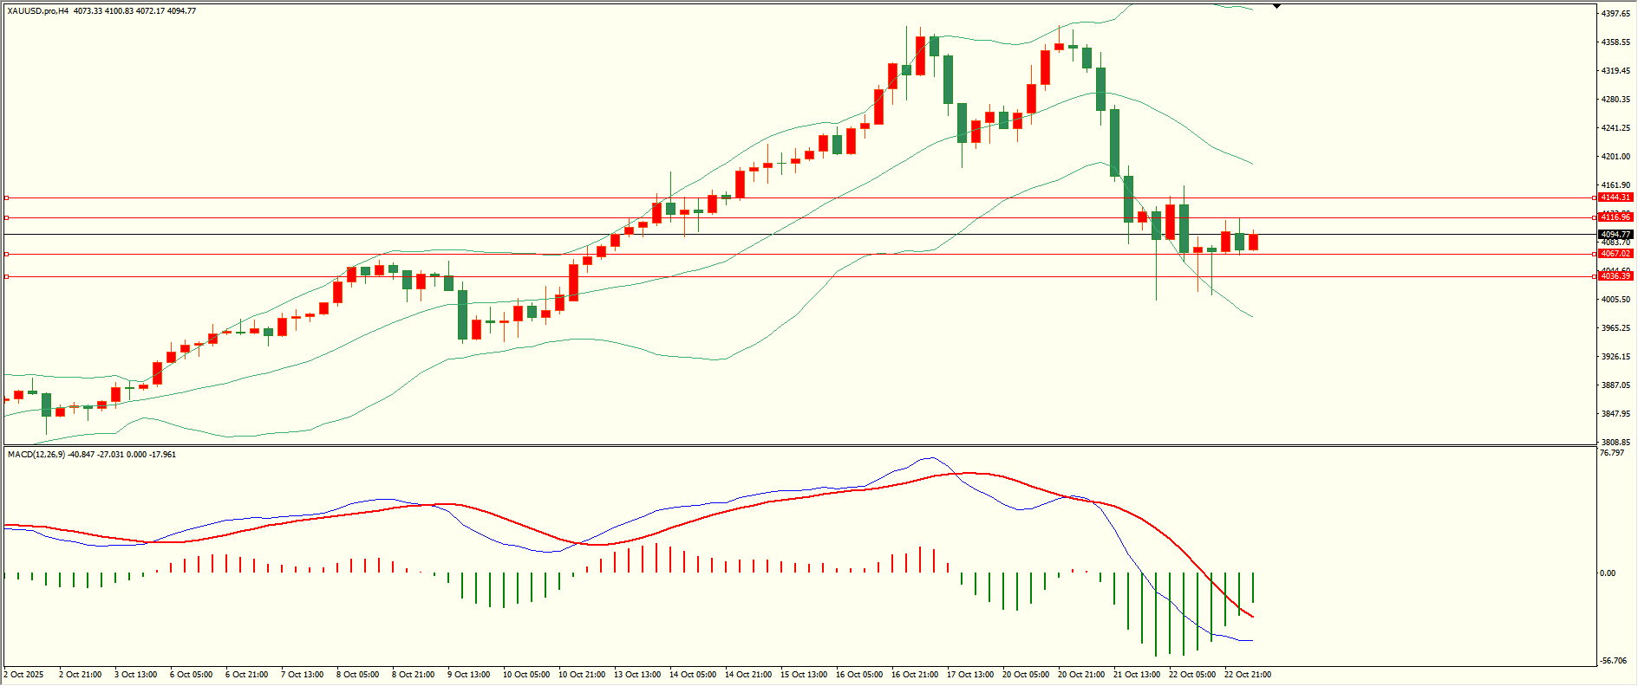This screenshot has height=686, width=1638.
Task: Click the last red candle on the chart
Action: click(x=1253, y=242)
